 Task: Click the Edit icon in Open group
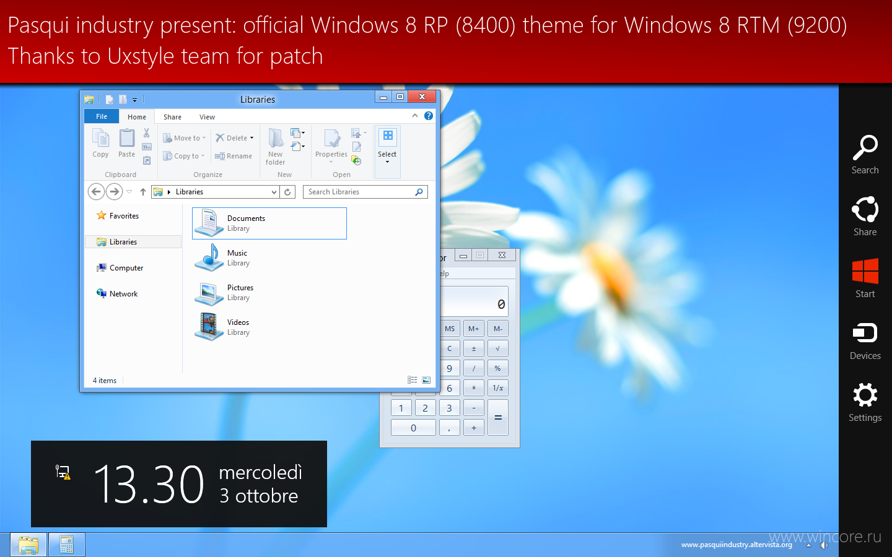pos(357,147)
